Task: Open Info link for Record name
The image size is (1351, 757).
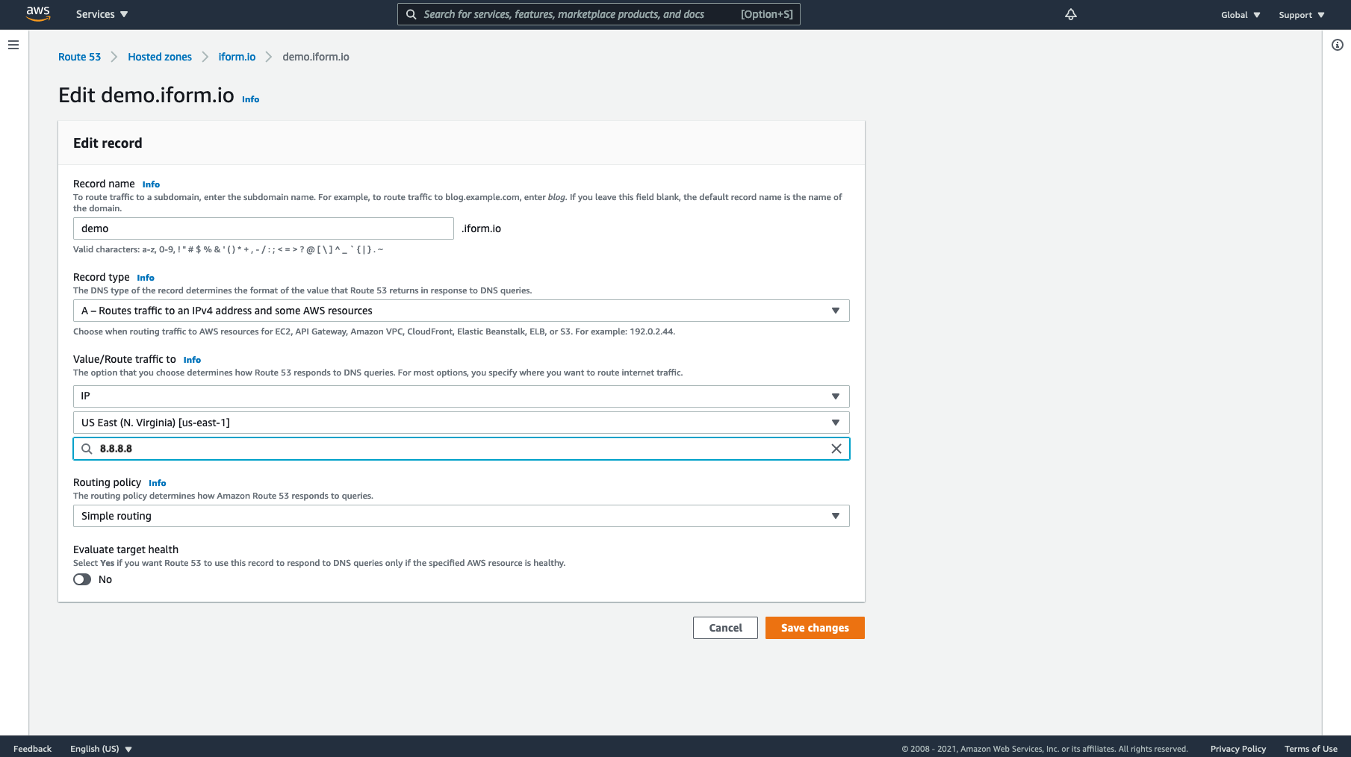Action: pos(151,184)
